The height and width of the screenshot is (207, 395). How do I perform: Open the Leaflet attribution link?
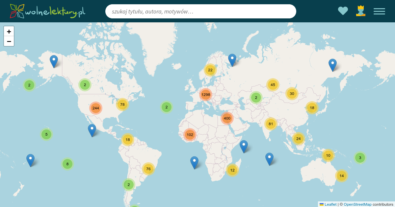tap(330, 204)
